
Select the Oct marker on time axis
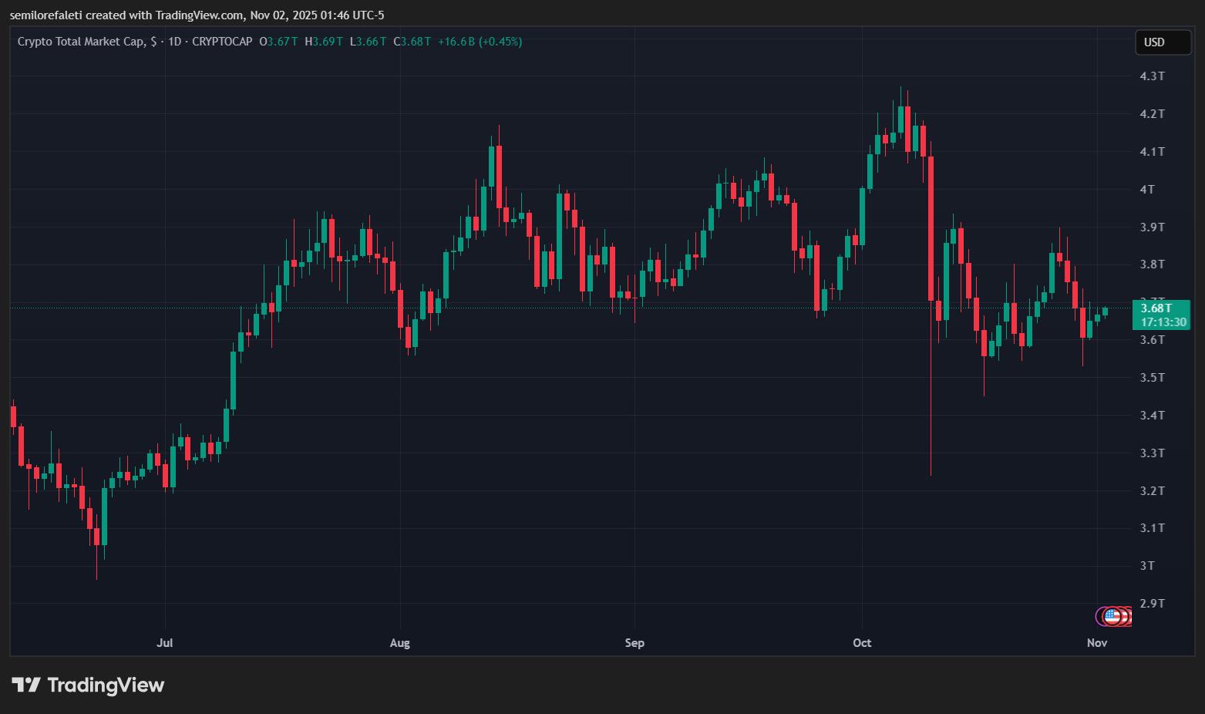[x=861, y=643]
